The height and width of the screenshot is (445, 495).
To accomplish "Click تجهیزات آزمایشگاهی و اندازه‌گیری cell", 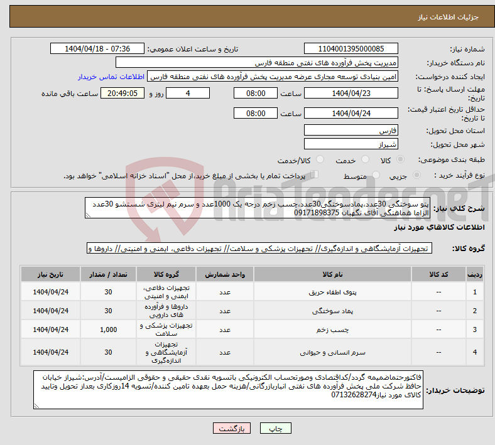I will click(166, 352).
